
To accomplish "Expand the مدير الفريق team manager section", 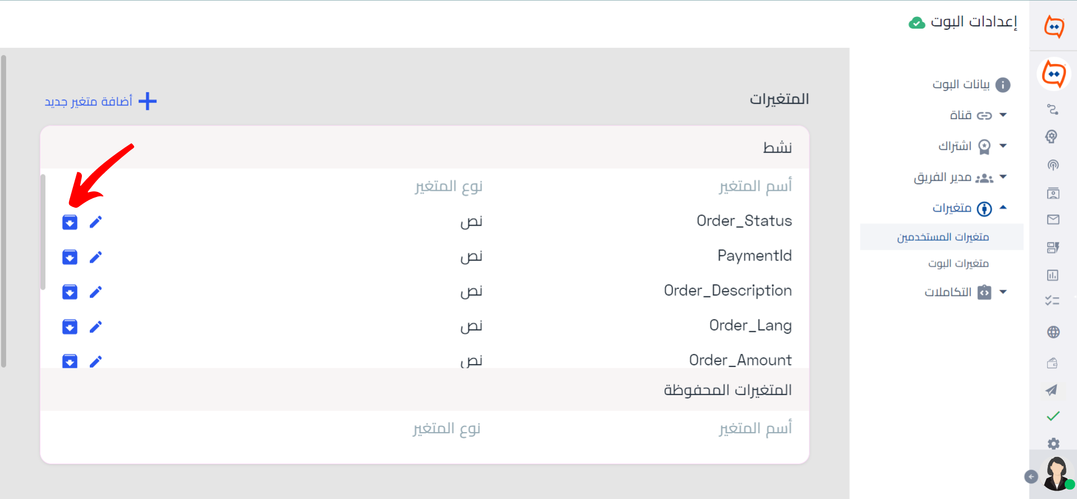I will tap(960, 177).
